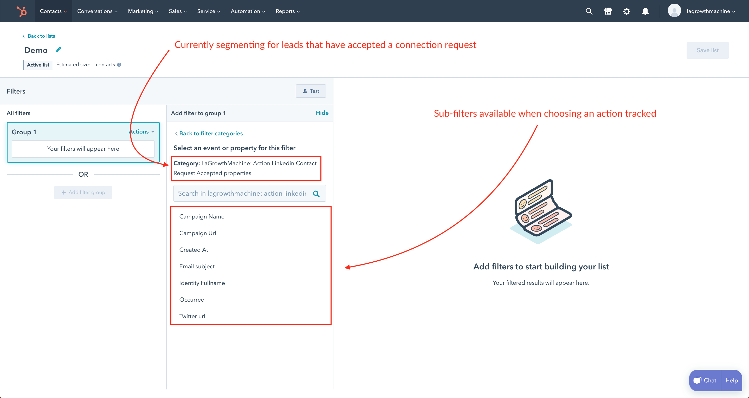
Task: Open the search magnifier in top bar
Action: point(589,11)
